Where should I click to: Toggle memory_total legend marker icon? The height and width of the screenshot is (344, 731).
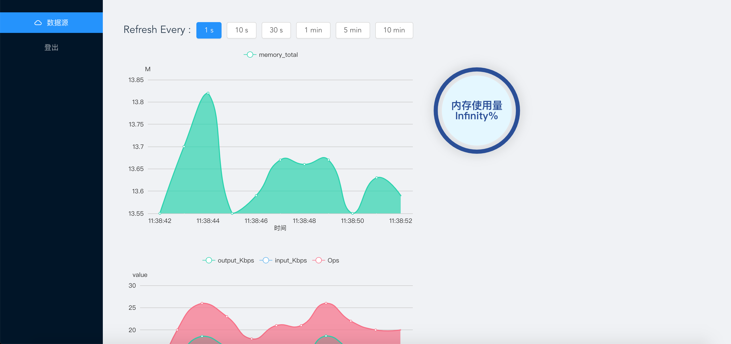[x=250, y=55]
